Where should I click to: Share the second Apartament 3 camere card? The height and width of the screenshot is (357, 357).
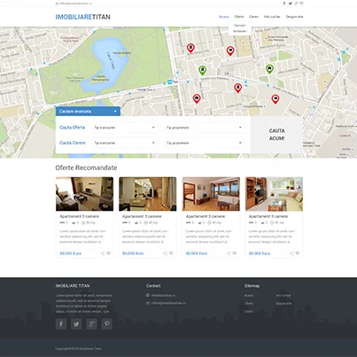pos(165,253)
